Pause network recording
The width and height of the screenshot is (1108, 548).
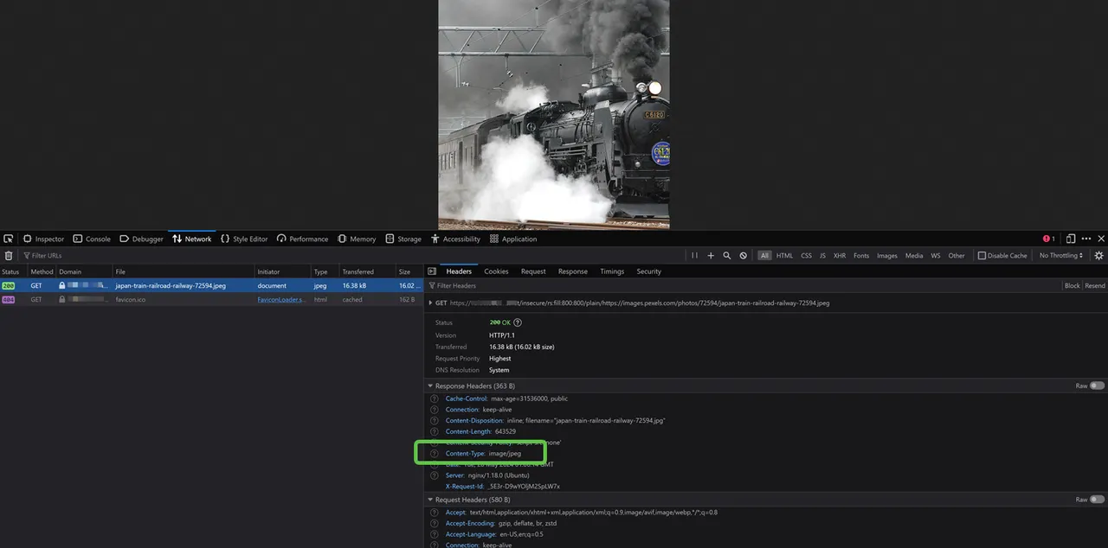tap(694, 256)
